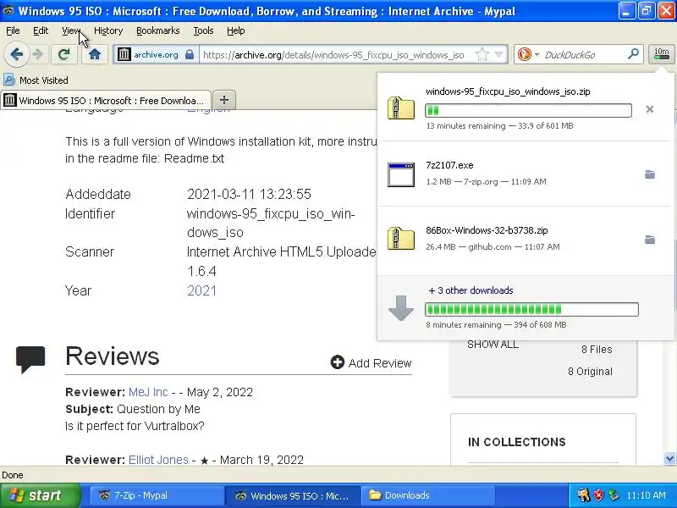
Task: Click the Add Review link
Action: pyautogui.click(x=372, y=363)
